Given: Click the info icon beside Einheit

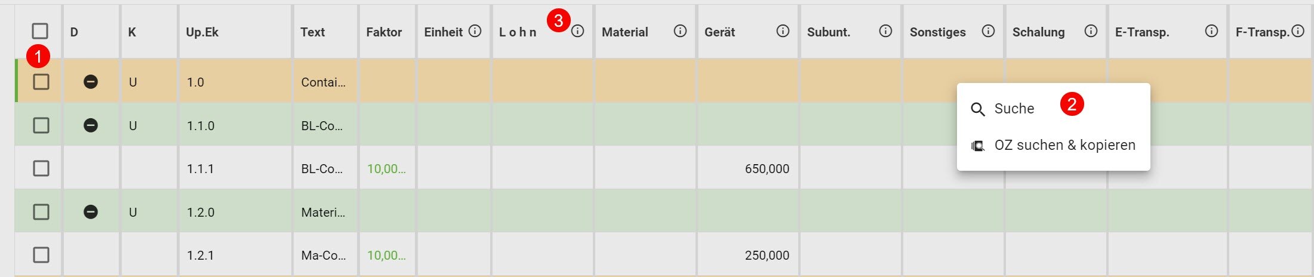Looking at the screenshot, I should pos(475,31).
